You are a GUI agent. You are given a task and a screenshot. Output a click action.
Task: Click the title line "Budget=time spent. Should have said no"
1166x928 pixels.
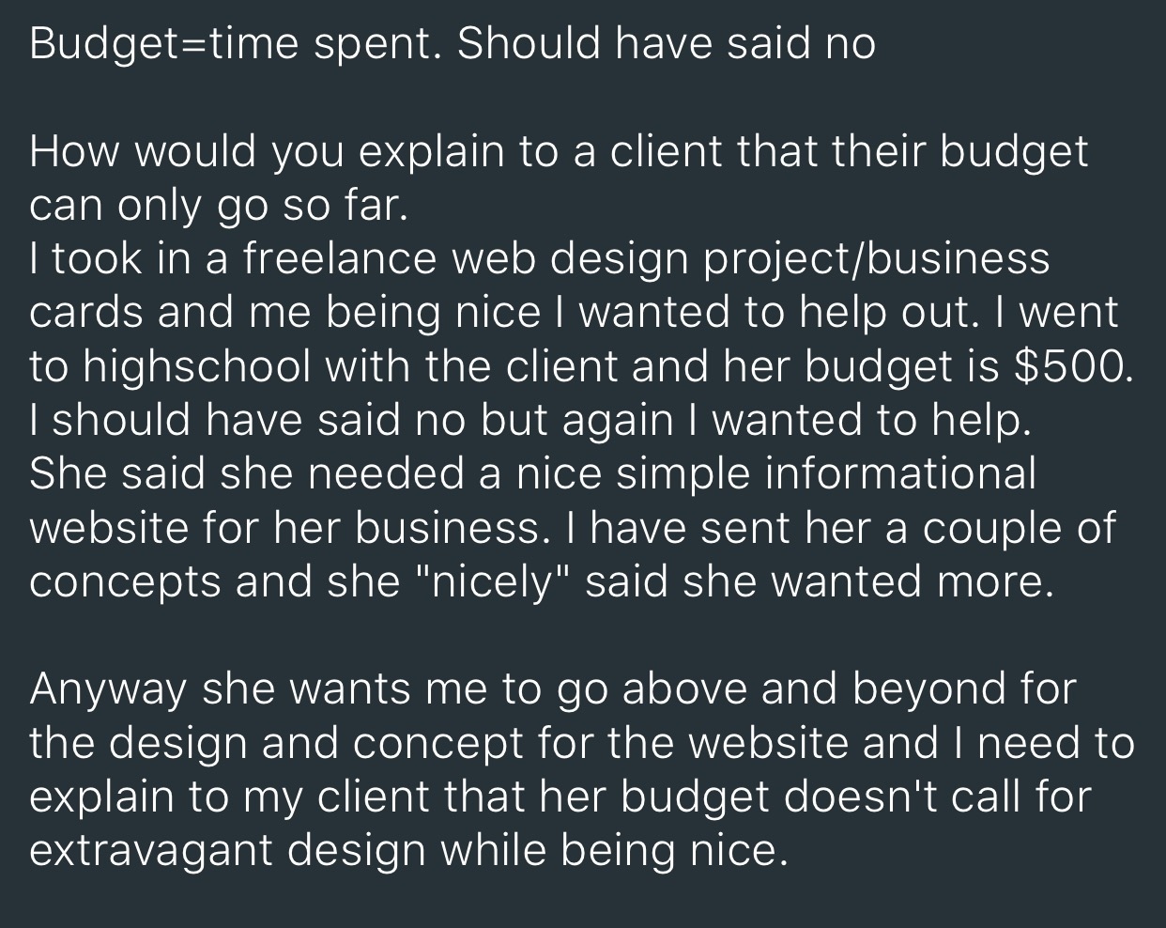(x=453, y=45)
